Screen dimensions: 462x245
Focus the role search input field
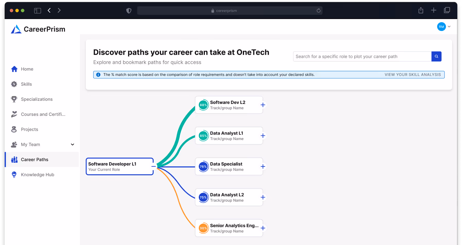coord(362,56)
